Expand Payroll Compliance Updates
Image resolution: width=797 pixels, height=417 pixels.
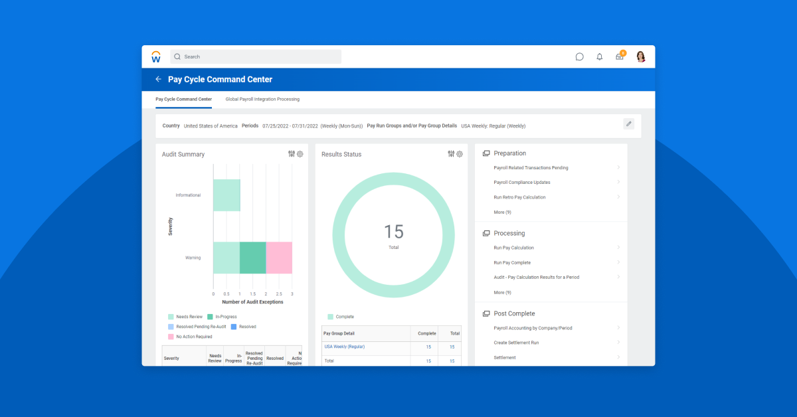pos(523,182)
